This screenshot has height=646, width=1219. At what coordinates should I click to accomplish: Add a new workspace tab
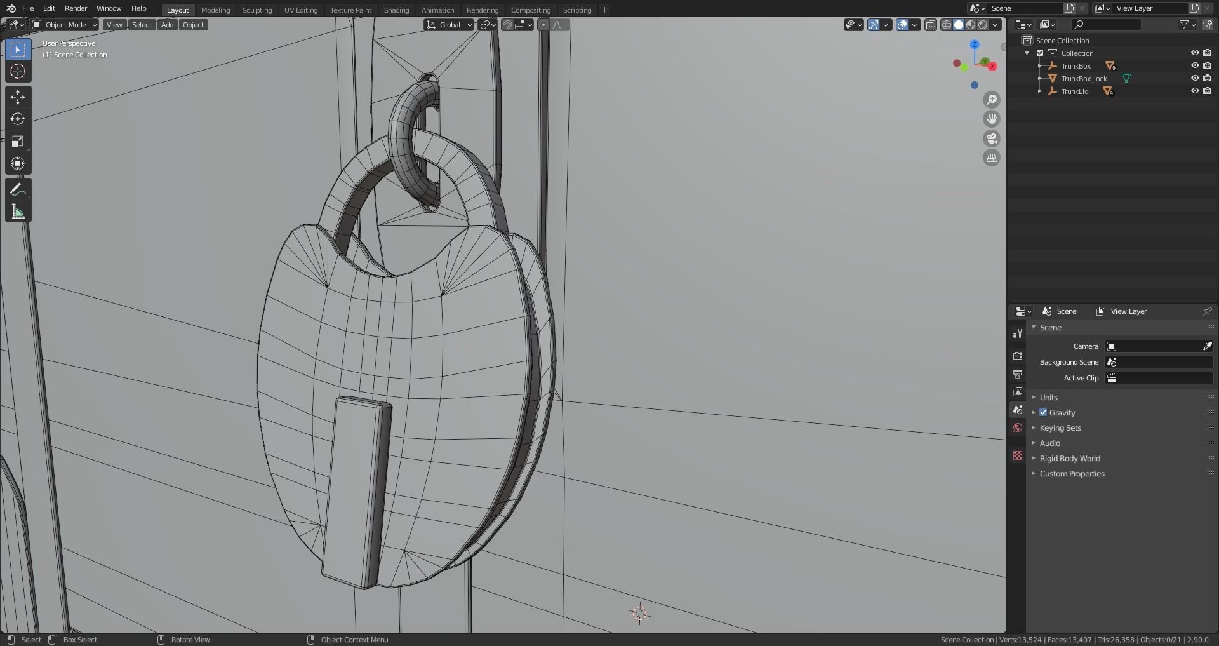pos(604,10)
